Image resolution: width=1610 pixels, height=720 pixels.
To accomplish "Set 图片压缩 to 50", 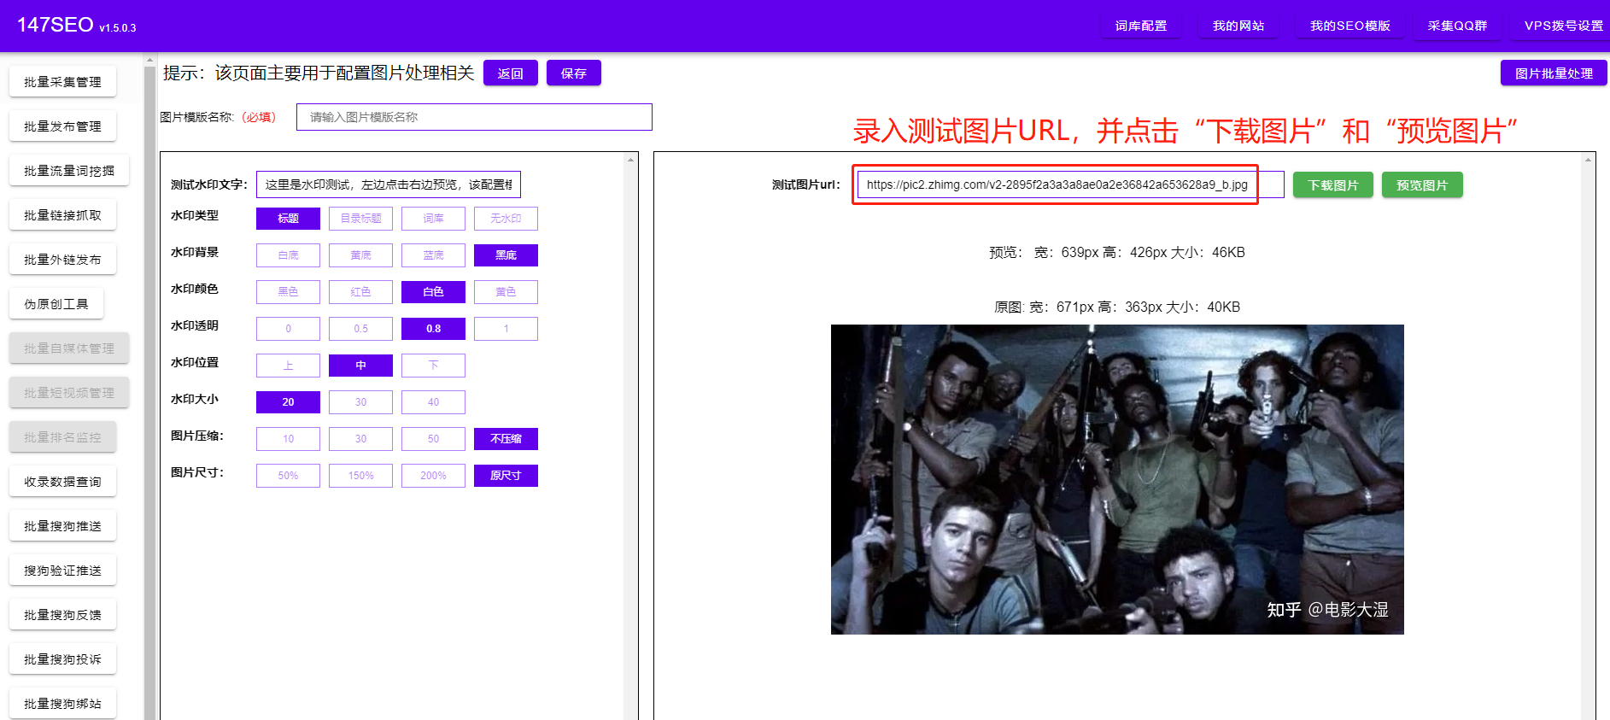I will (x=433, y=439).
